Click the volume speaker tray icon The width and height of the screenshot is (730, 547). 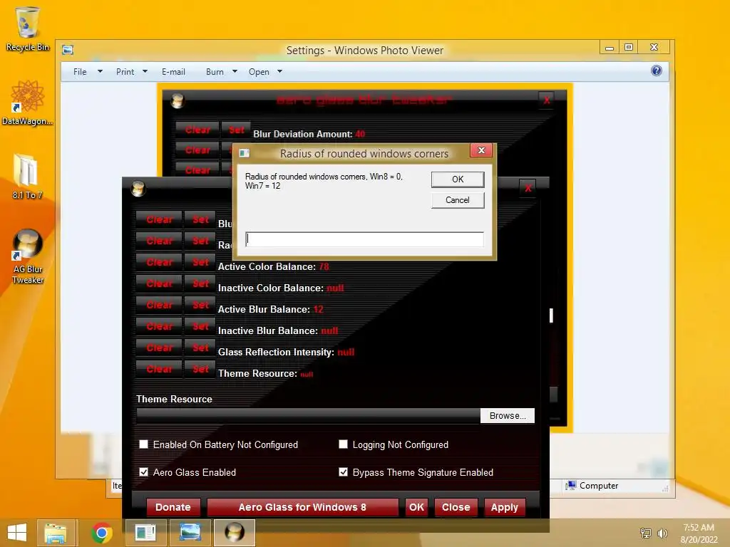[x=662, y=533]
